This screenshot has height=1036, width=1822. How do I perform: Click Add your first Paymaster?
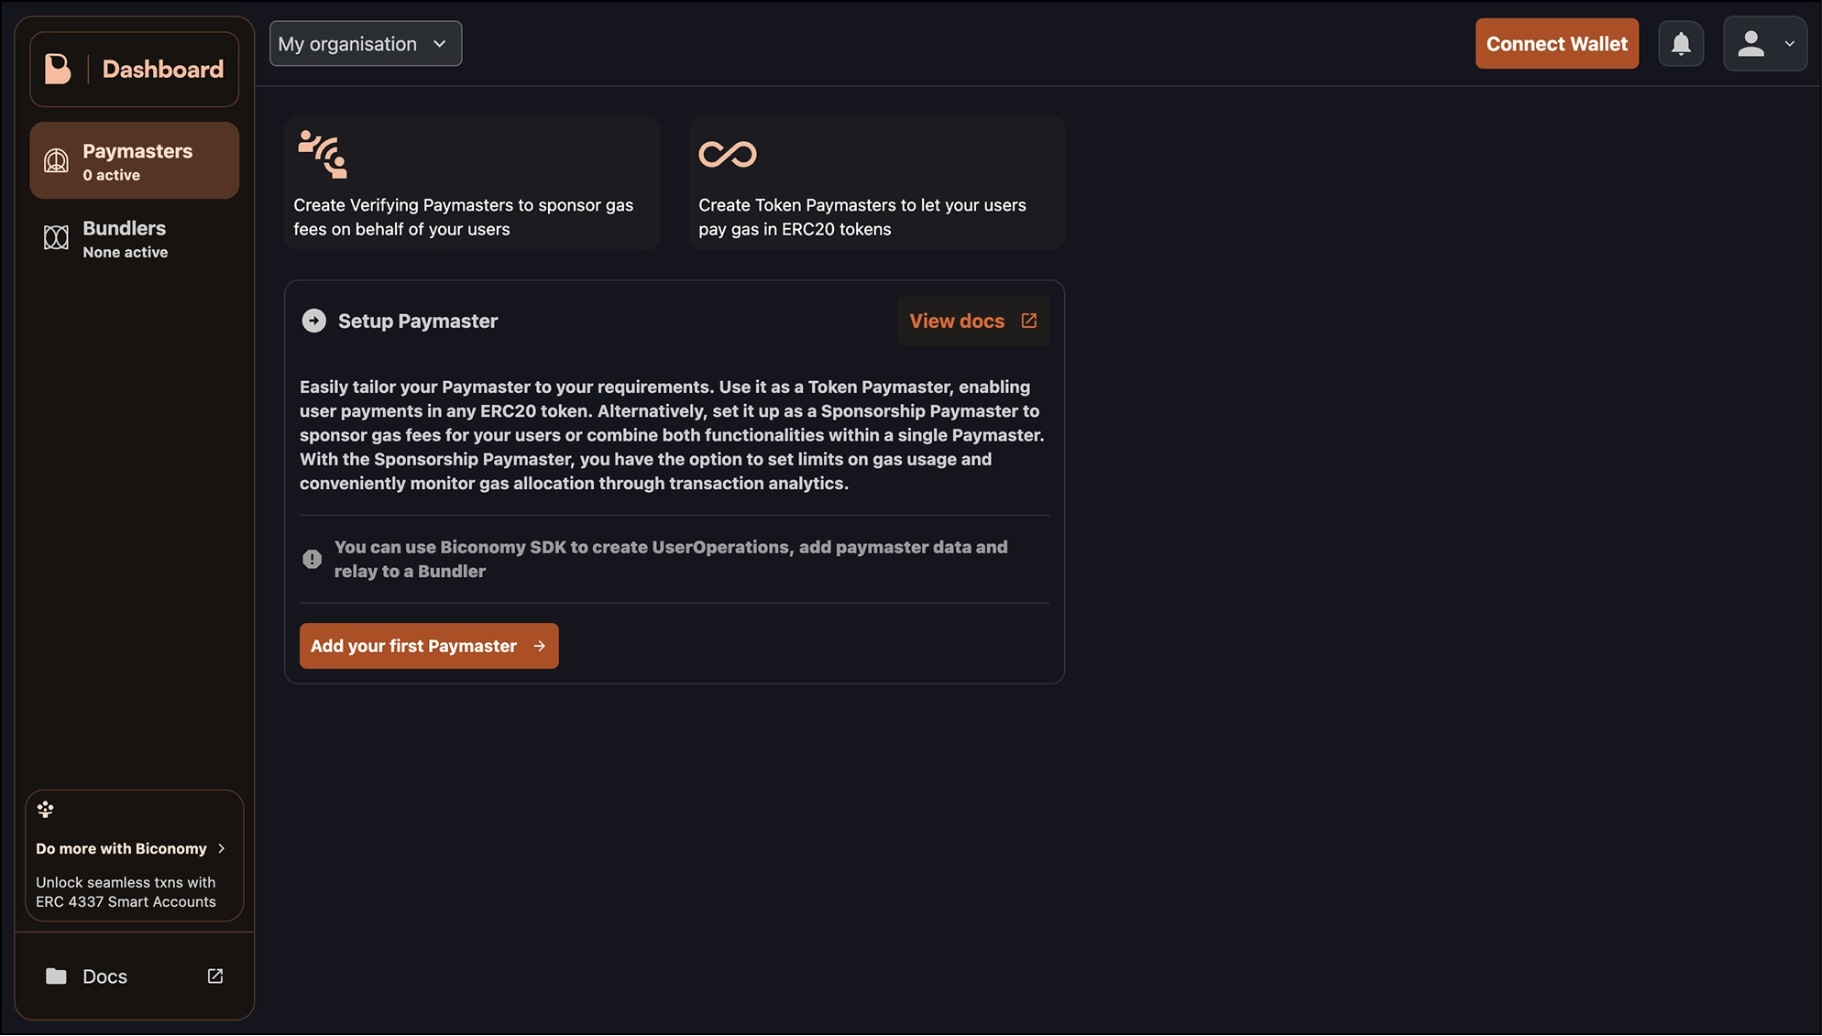point(429,647)
